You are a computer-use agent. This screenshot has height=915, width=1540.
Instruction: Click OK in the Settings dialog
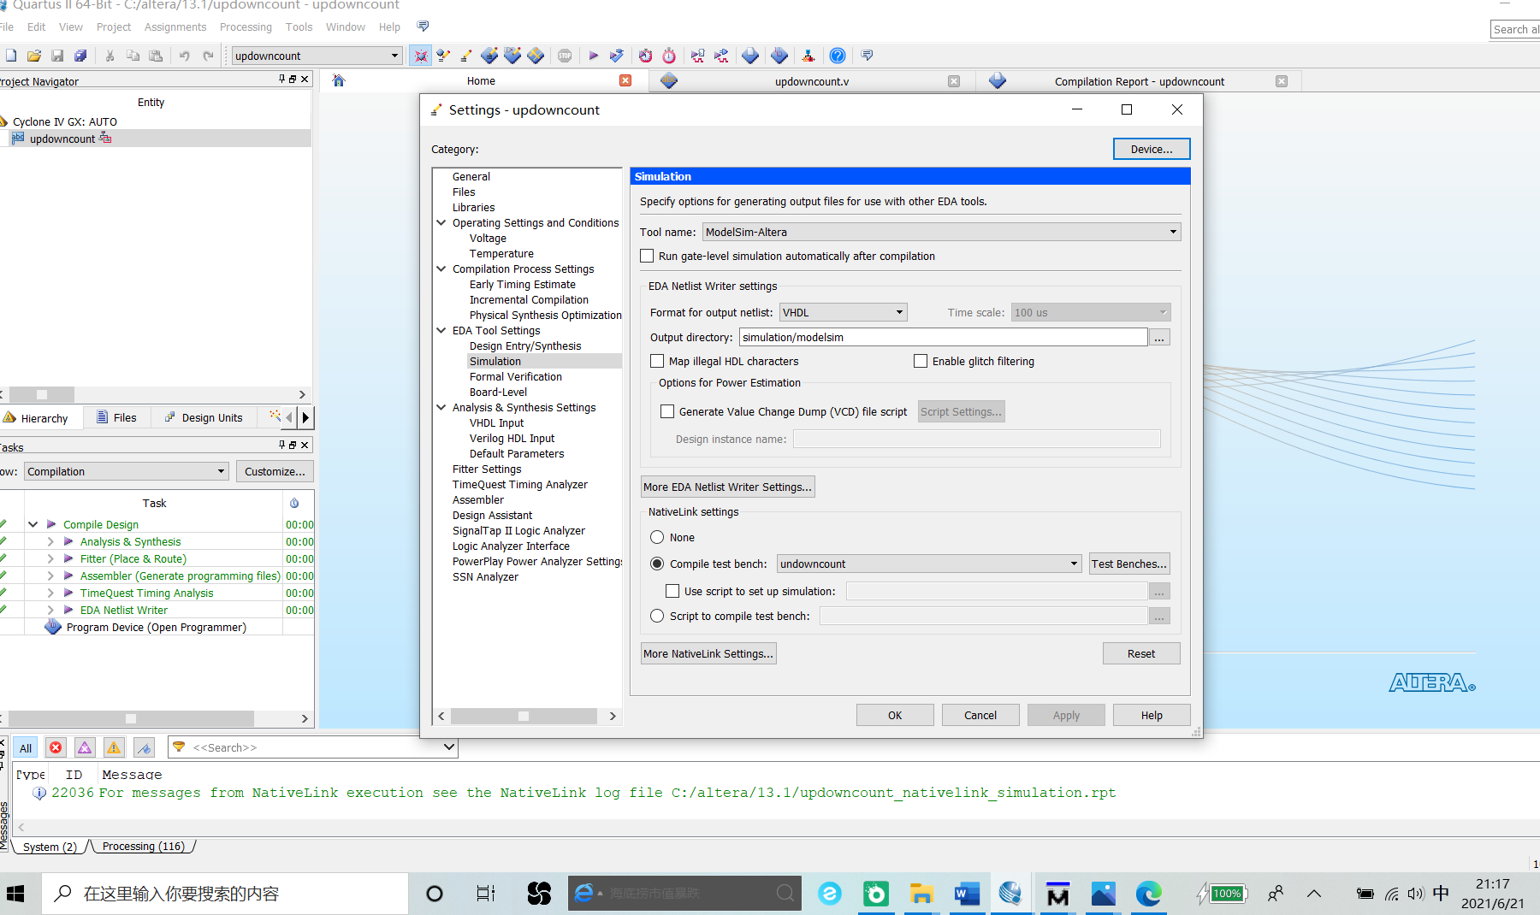click(895, 715)
